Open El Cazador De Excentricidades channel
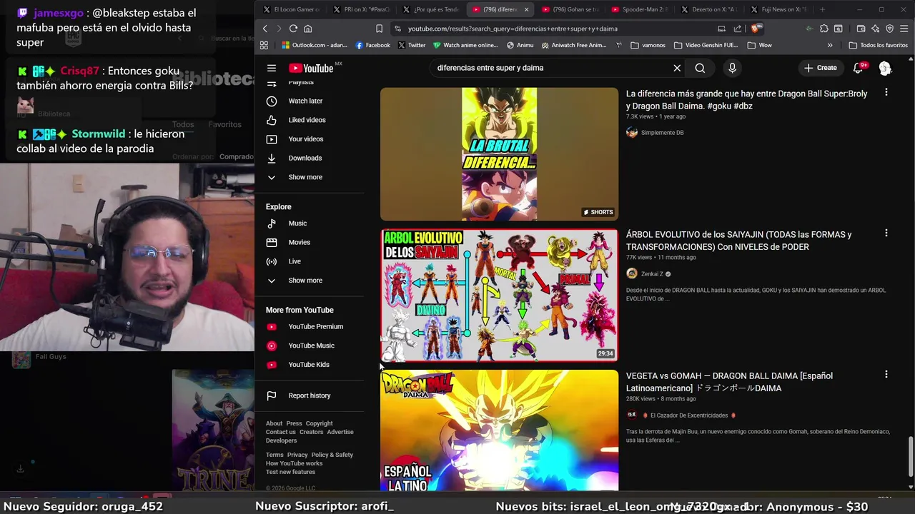 click(x=689, y=415)
